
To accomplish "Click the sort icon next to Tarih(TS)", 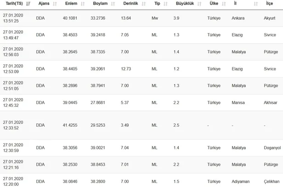I will tap(28, 4).
